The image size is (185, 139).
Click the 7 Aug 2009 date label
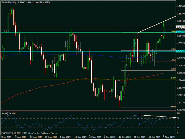[21, 137]
